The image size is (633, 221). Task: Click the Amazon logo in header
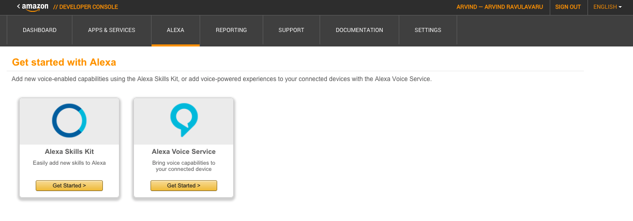point(33,7)
